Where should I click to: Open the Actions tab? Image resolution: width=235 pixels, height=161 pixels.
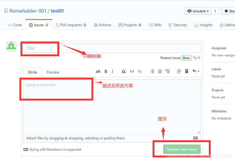[x=103, y=25]
